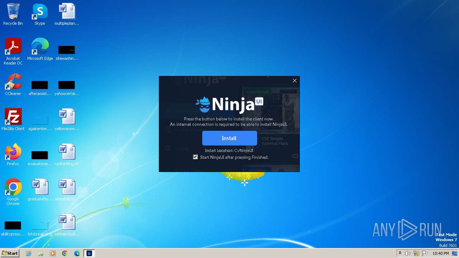Click the NinjaUI logo in installer
Viewport: 459px width, 258px height.
(229, 104)
